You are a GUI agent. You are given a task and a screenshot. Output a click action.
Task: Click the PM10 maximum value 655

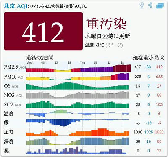point(159,77)
